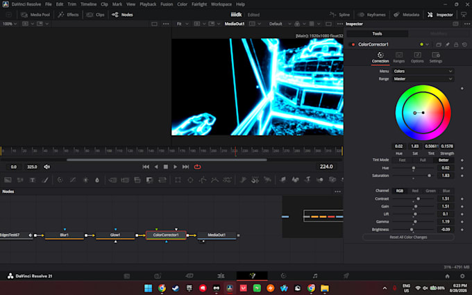Open the Playback menu
This screenshot has width=472, height=295.
tap(148, 4)
